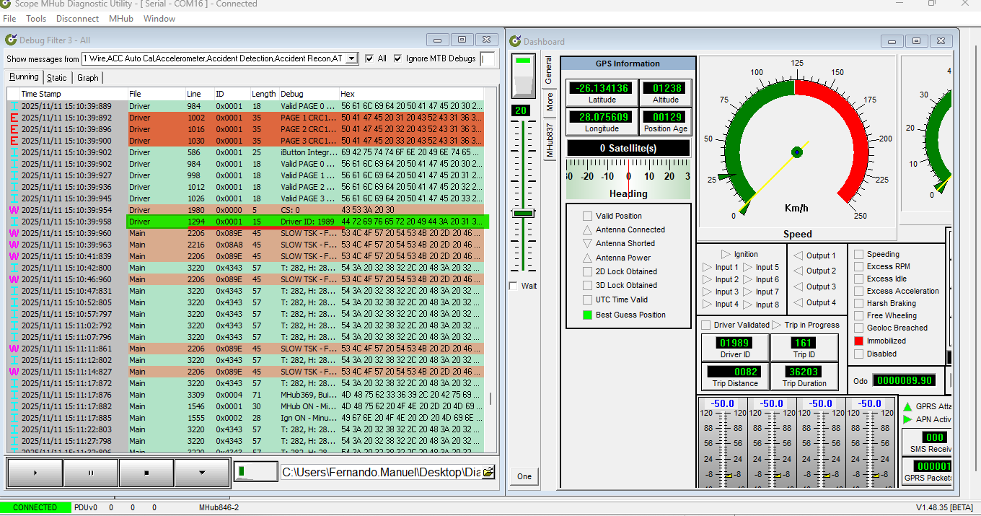Image resolution: width=981 pixels, height=516 pixels.
Task: Click the pause logging button
Action: click(x=91, y=473)
